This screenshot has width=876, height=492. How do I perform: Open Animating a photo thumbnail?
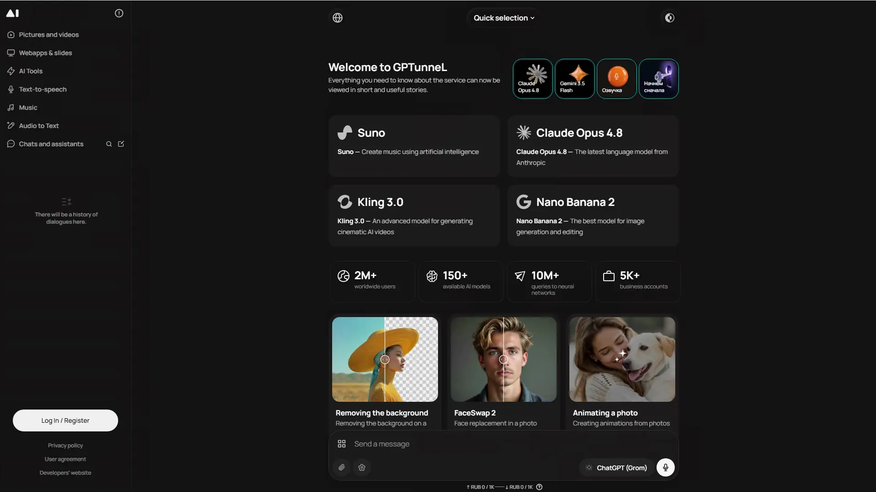[622, 359]
